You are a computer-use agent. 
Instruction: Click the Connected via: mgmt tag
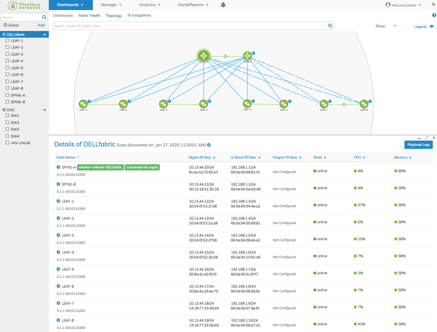point(142,167)
